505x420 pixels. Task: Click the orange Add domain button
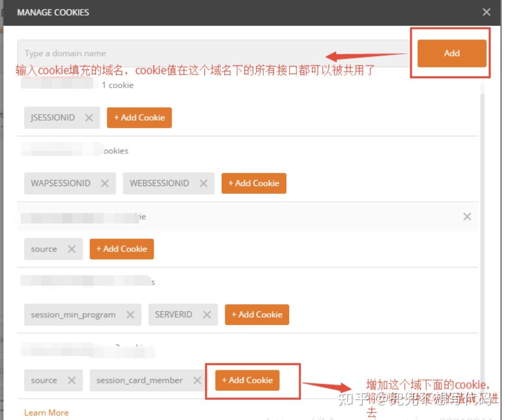[x=452, y=53]
